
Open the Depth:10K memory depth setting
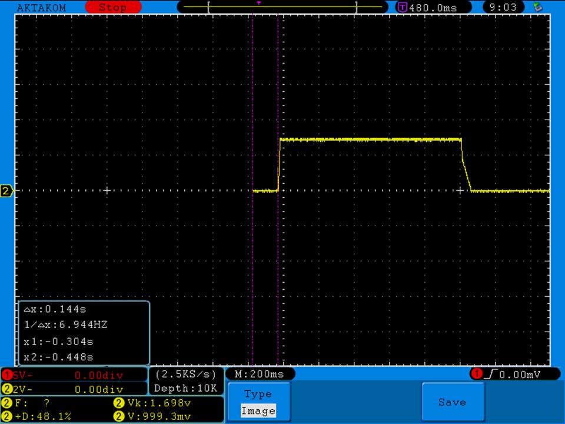point(185,389)
